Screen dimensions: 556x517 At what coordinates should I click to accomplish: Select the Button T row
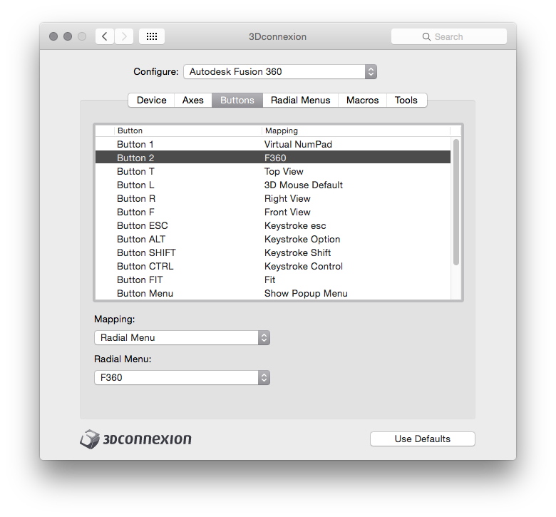coord(273,171)
